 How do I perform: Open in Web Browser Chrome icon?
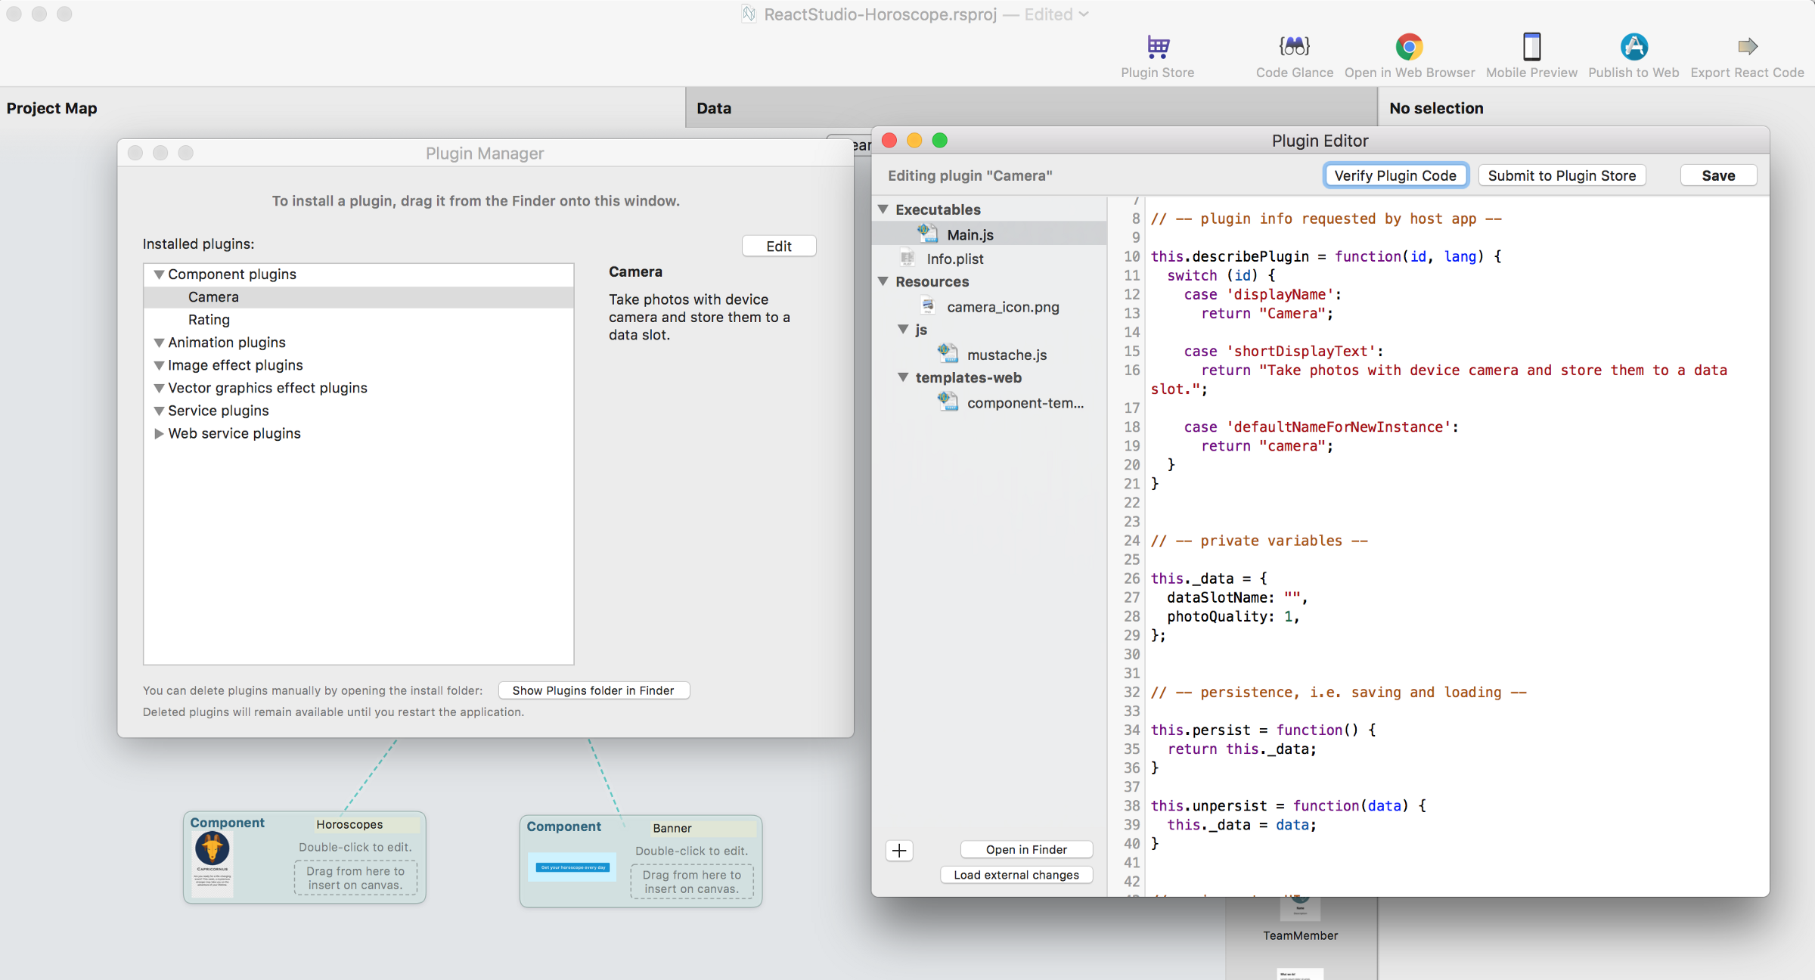click(x=1409, y=47)
